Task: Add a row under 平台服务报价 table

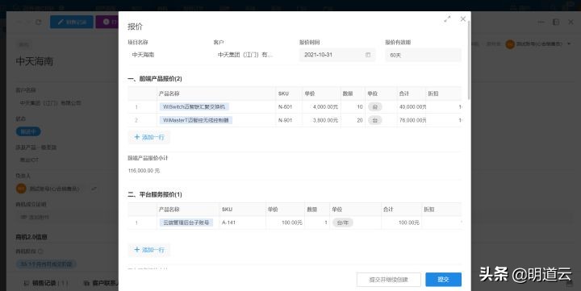Action: [x=149, y=250]
